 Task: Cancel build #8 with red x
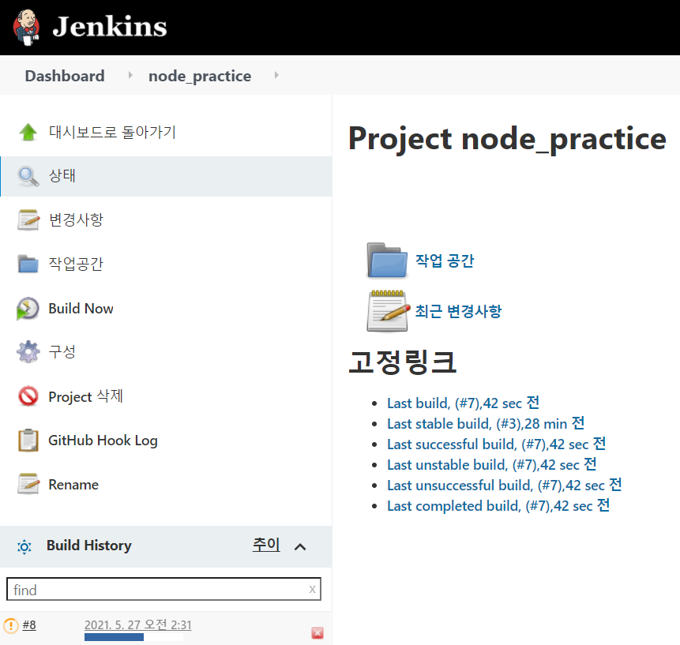point(317,633)
